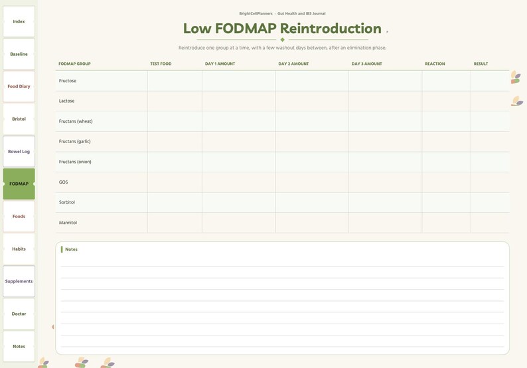Click the Lactose row label
The width and height of the screenshot is (527, 368).
point(66,101)
